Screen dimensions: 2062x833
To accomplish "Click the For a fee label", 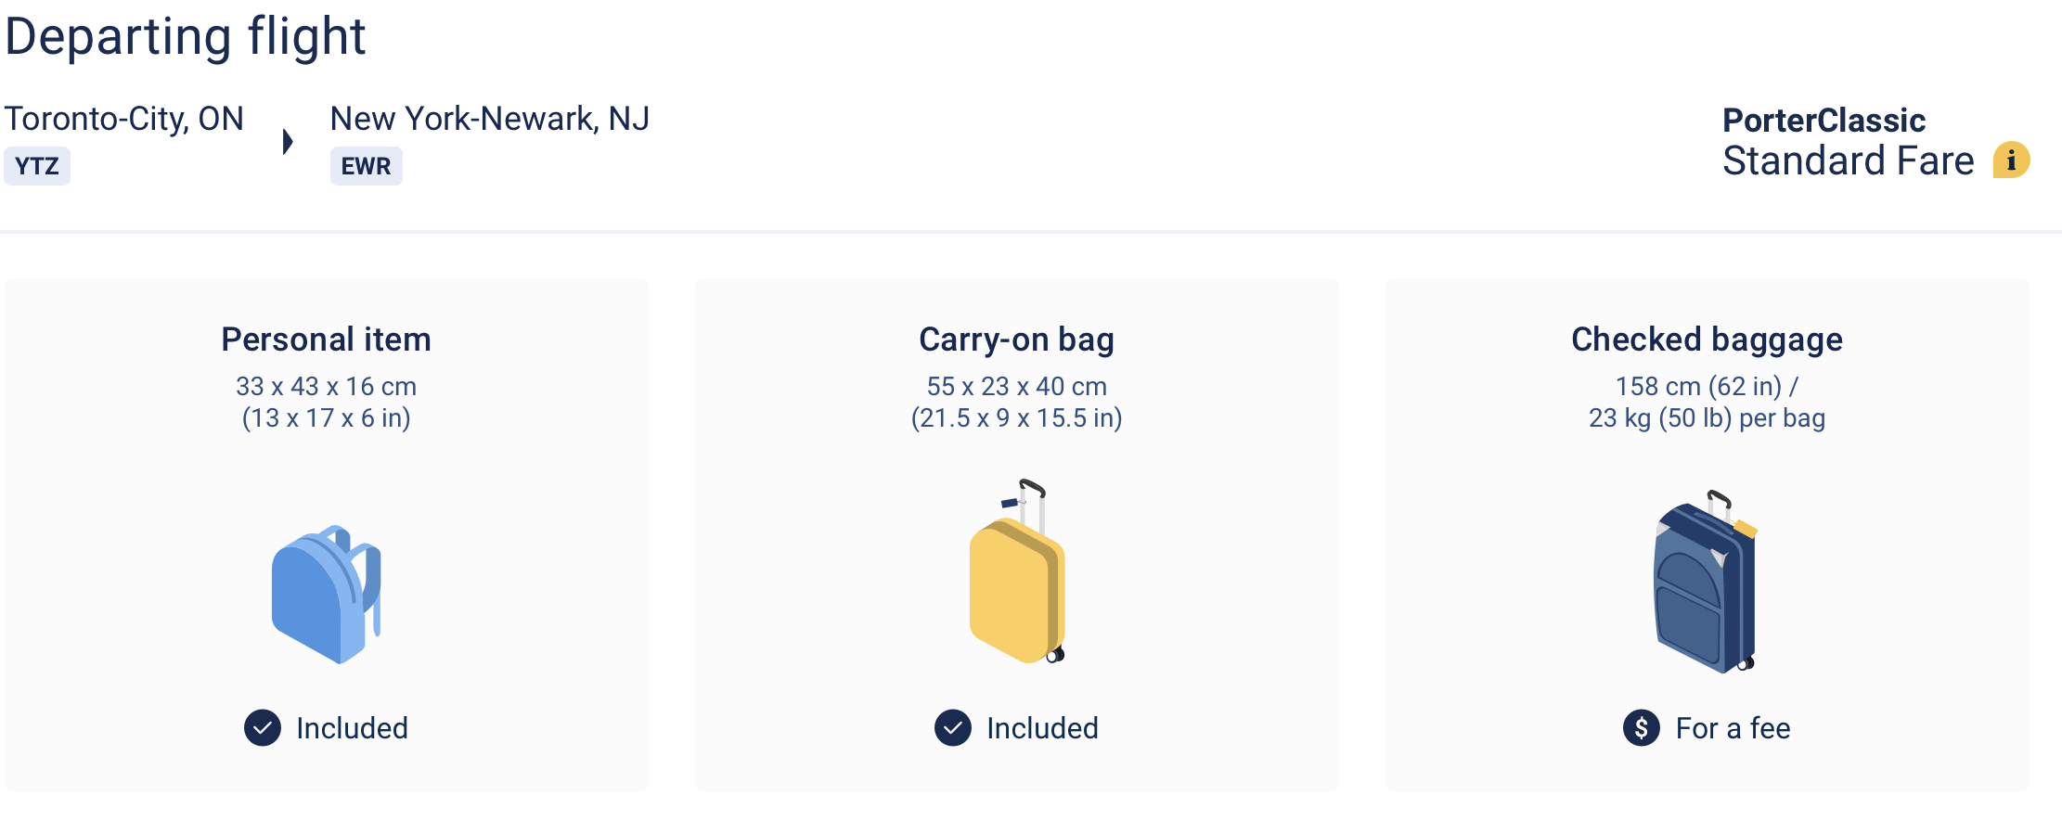I will tap(1733, 728).
